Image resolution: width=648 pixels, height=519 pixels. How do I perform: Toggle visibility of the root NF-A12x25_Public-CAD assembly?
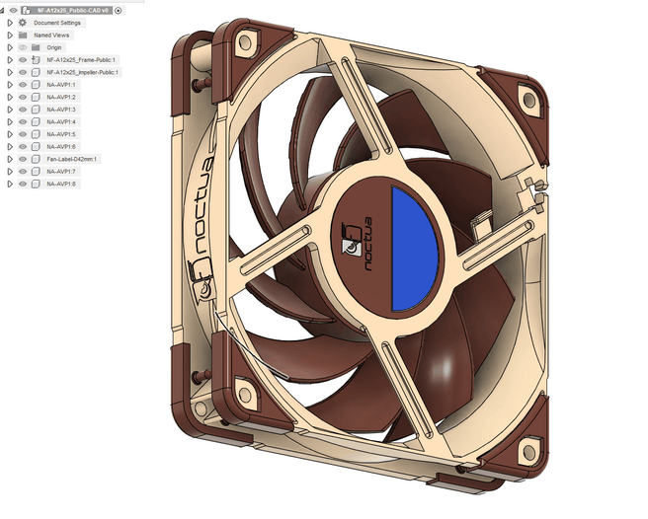click(x=13, y=10)
